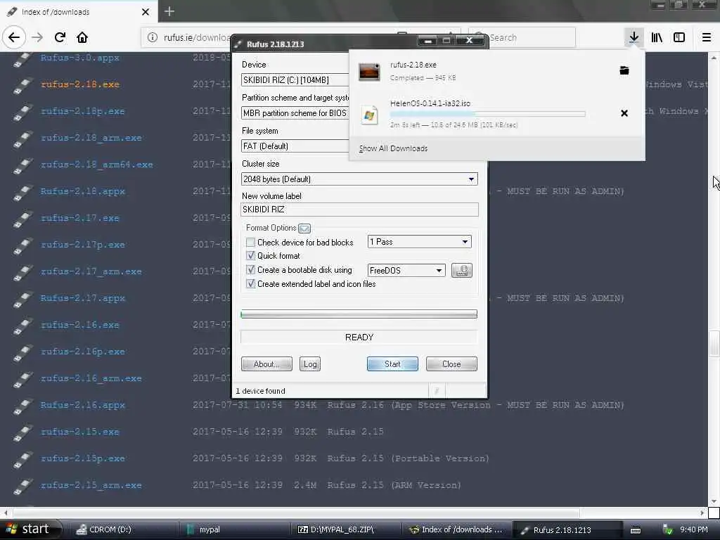Click the Select ISO image disk icon button
The width and height of the screenshot is (720, 540).
pyautogui.click(x=461, y=271)
